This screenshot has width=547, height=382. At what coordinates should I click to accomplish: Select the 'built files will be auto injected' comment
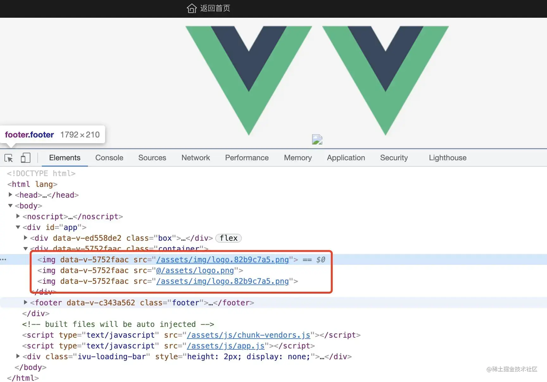(118, 324)
